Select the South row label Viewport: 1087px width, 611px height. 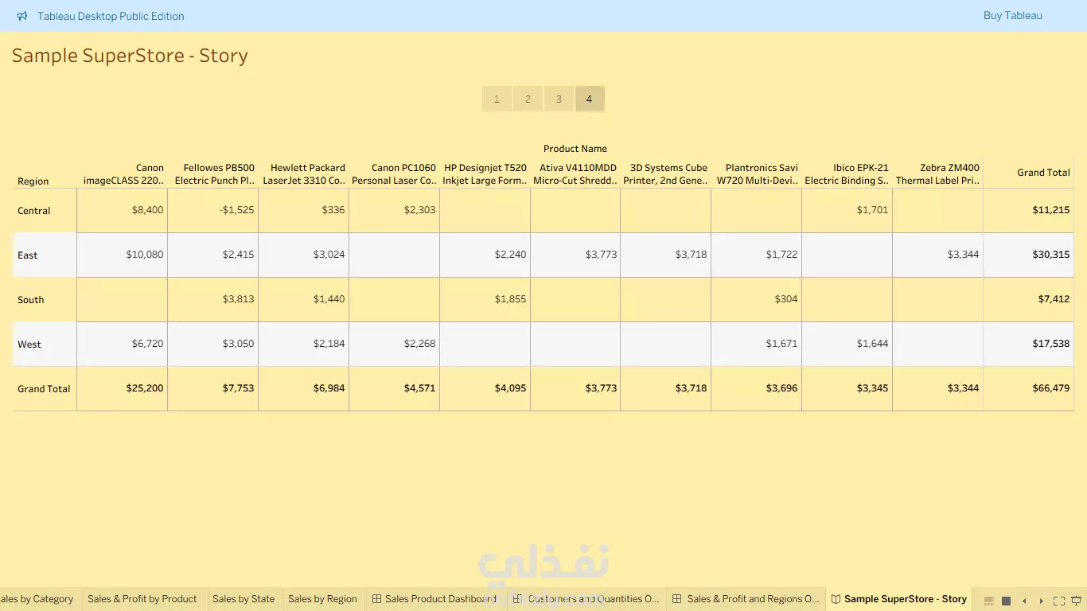pos(31,300)
